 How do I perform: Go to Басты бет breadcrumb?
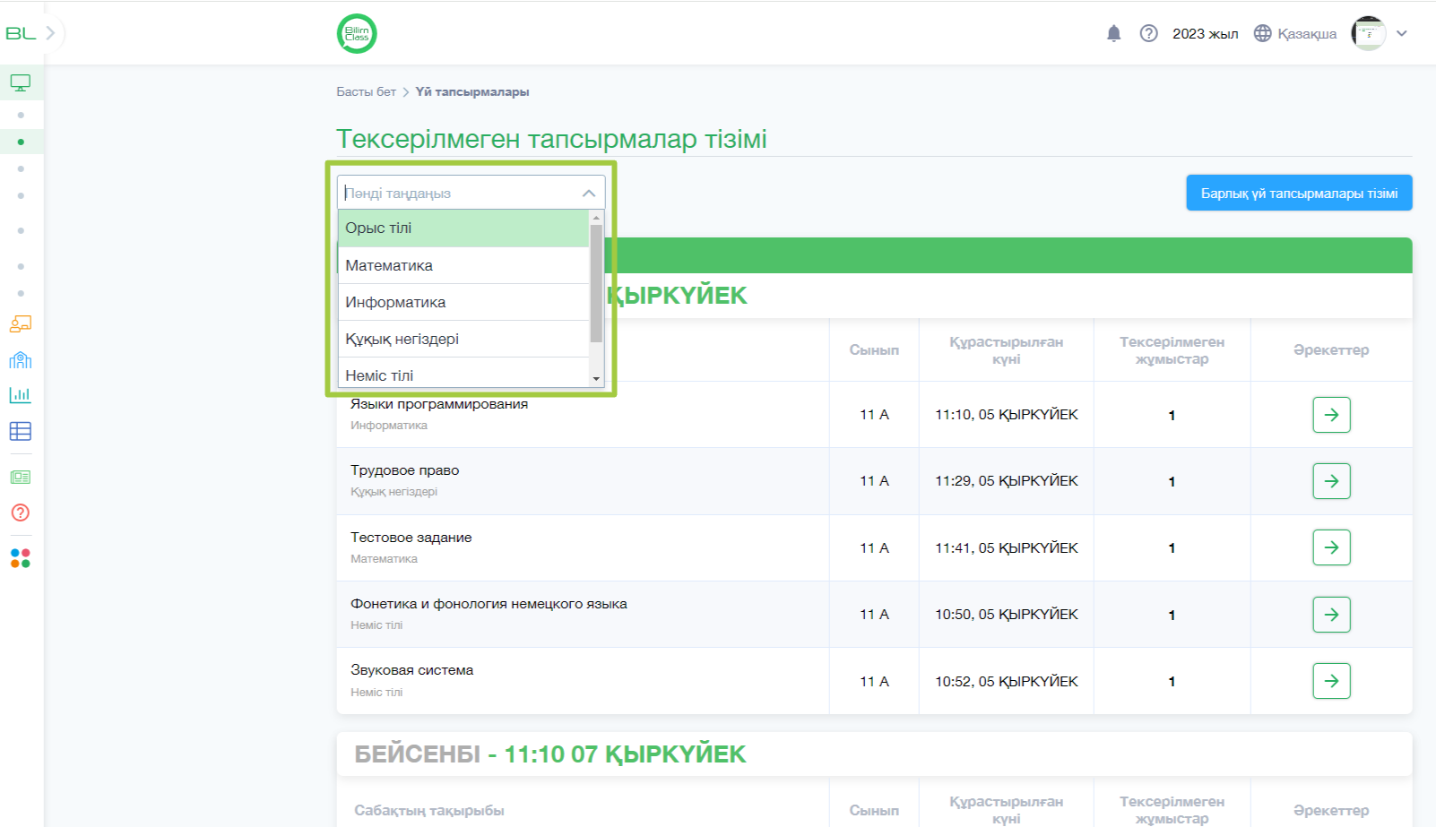(366, 92)
